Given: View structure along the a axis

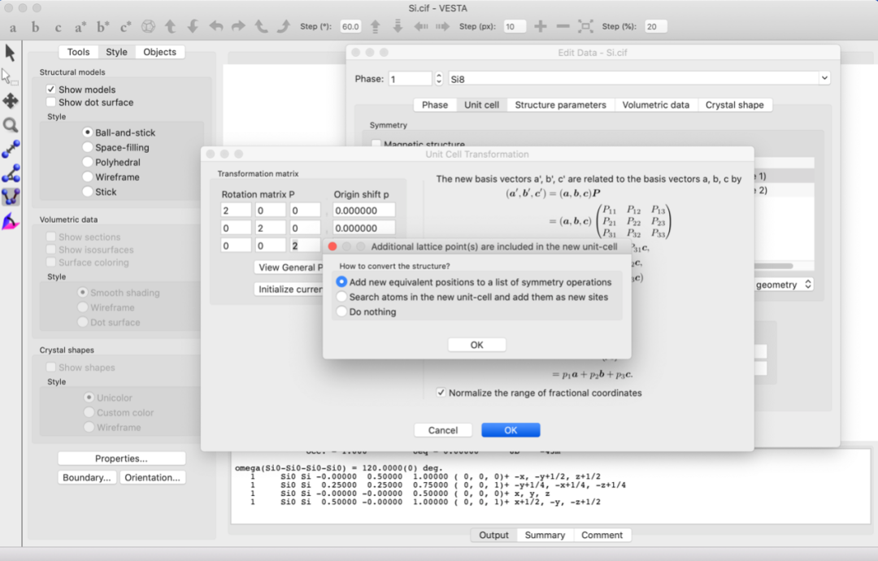Looking at the screenshot, I should pos(13,27).
